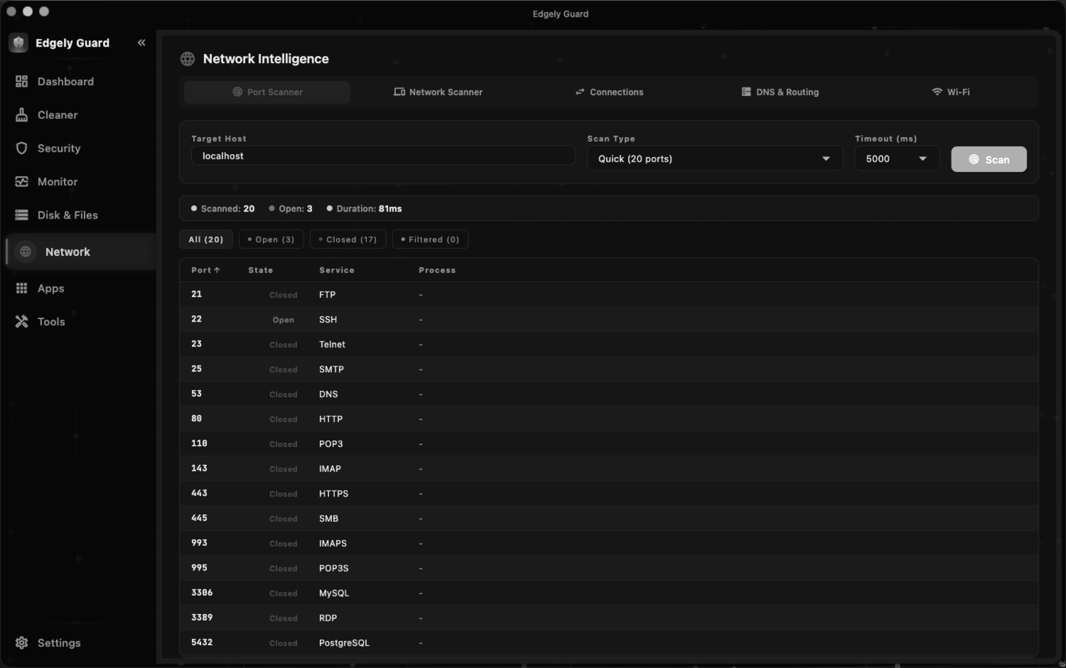Open the DNS & Routing tab
The image size is (1066, 668).
780,92
